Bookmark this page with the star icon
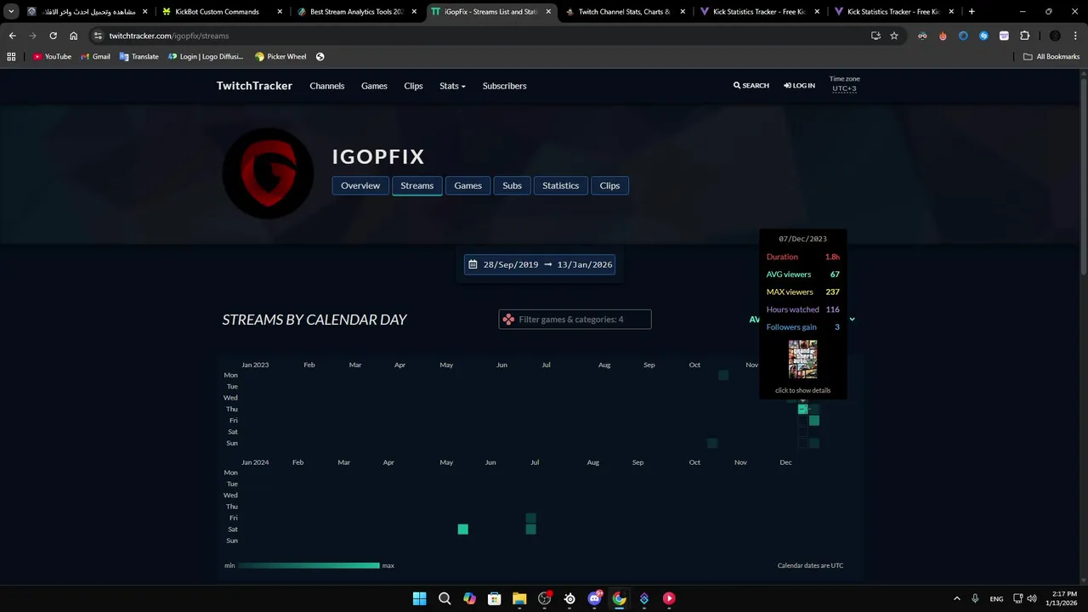 (894, 36)
